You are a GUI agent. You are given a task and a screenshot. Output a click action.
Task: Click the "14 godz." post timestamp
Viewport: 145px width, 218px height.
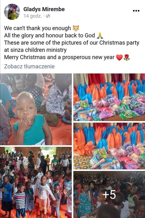pos(33,16)
